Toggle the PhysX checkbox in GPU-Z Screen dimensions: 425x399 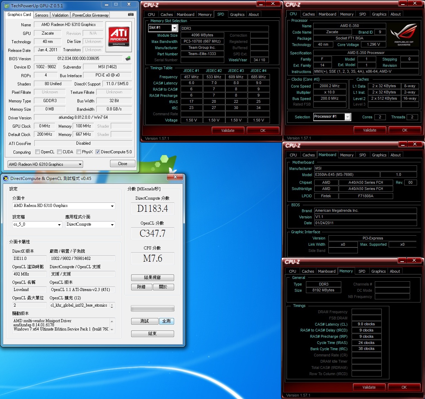click(x=79, y=152)
